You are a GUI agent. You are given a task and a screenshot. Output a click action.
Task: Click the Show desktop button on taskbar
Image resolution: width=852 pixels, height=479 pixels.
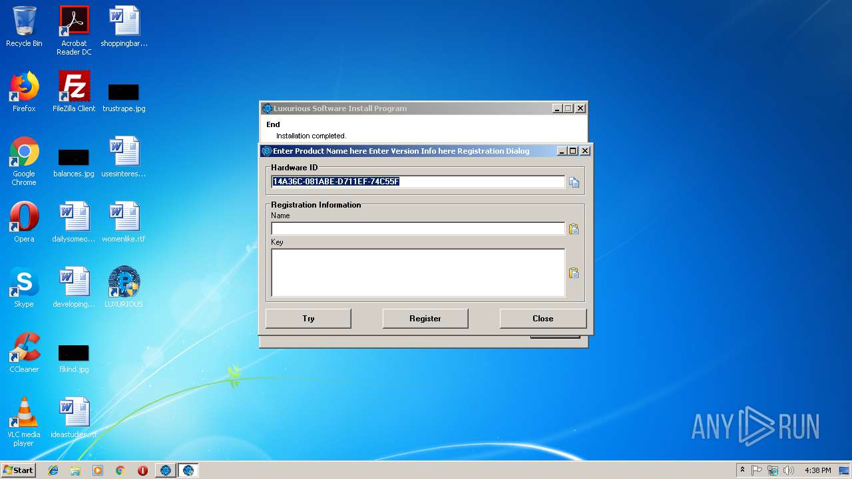click(845, 470)
